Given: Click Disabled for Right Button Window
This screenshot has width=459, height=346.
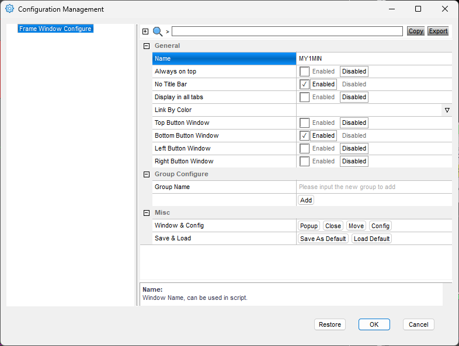Looking at the screenshot, I should click(354, 162).
